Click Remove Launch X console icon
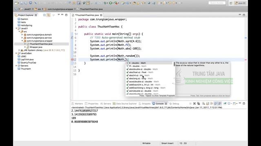 [195, 103]
